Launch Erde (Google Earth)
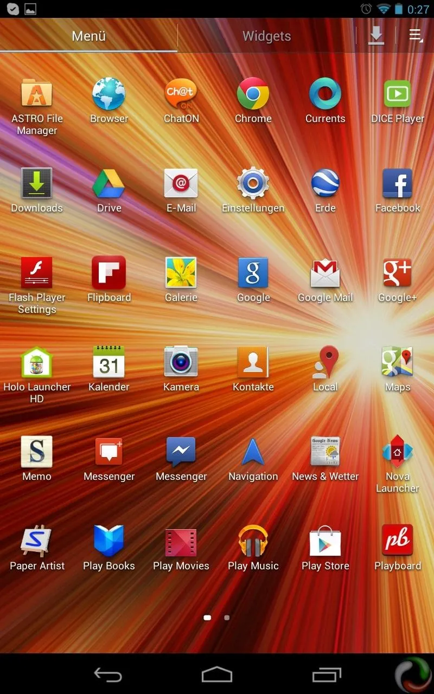The width and height of the screenshot is (434, 694). point(325,190)
